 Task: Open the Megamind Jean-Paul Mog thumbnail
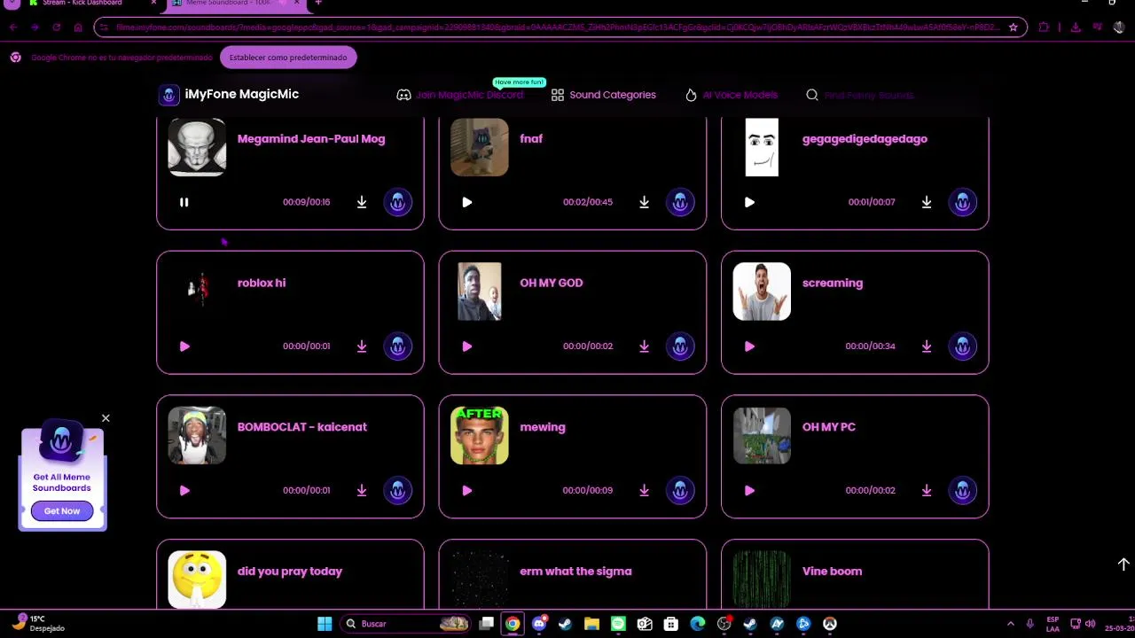[197, 147]
